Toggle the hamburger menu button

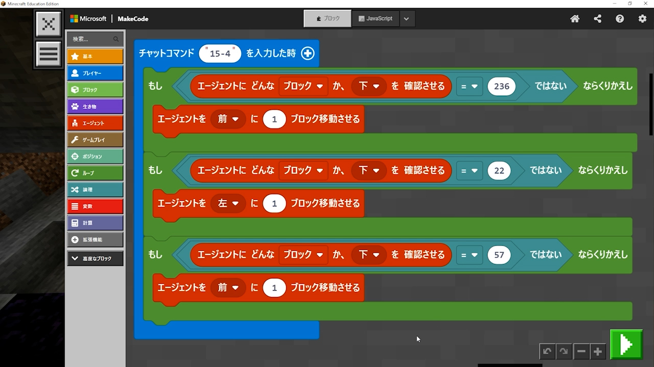[x=49, y=54]
